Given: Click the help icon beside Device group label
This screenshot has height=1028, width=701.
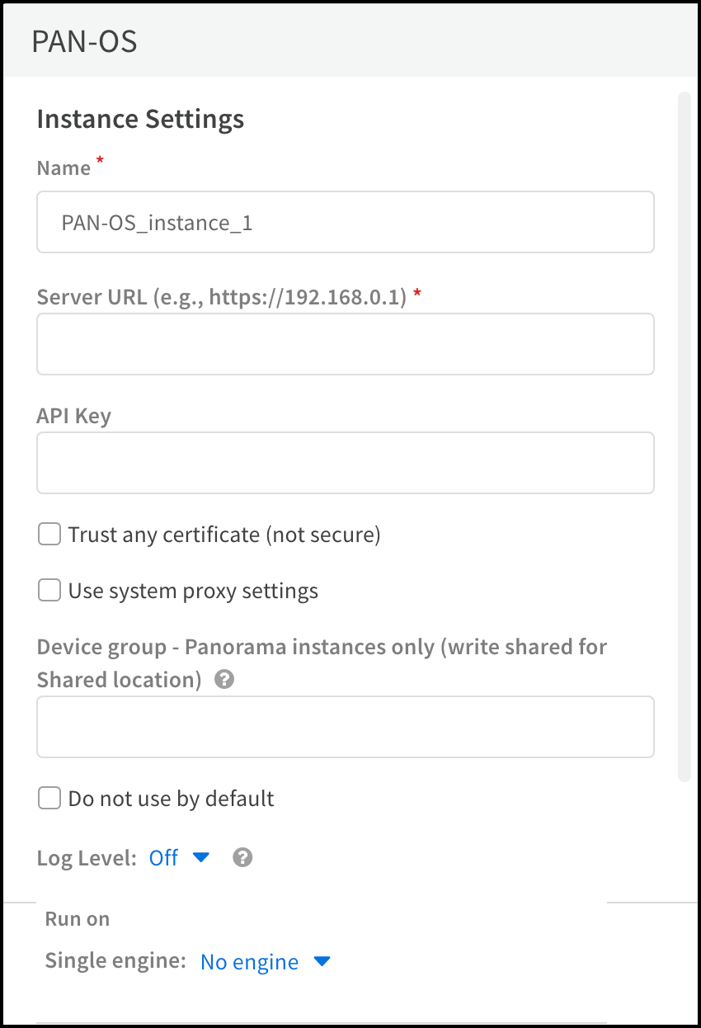Looking at the screenshot, I should pos(223,680).
